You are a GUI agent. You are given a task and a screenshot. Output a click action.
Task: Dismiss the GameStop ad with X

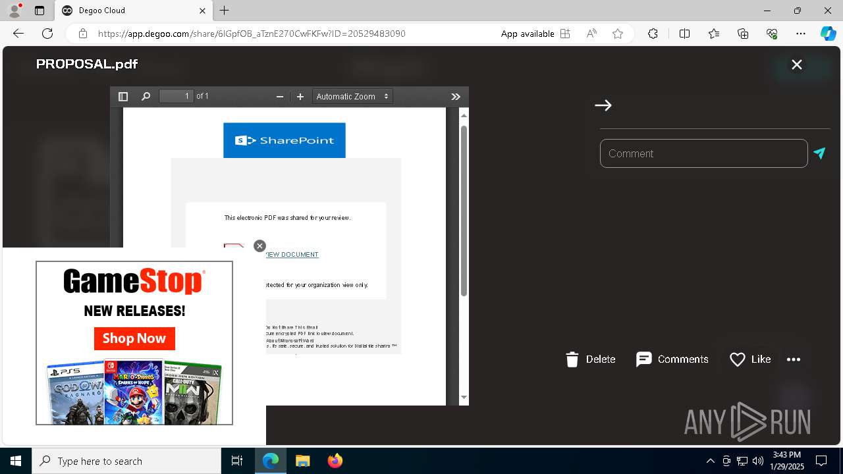[259, 246]
